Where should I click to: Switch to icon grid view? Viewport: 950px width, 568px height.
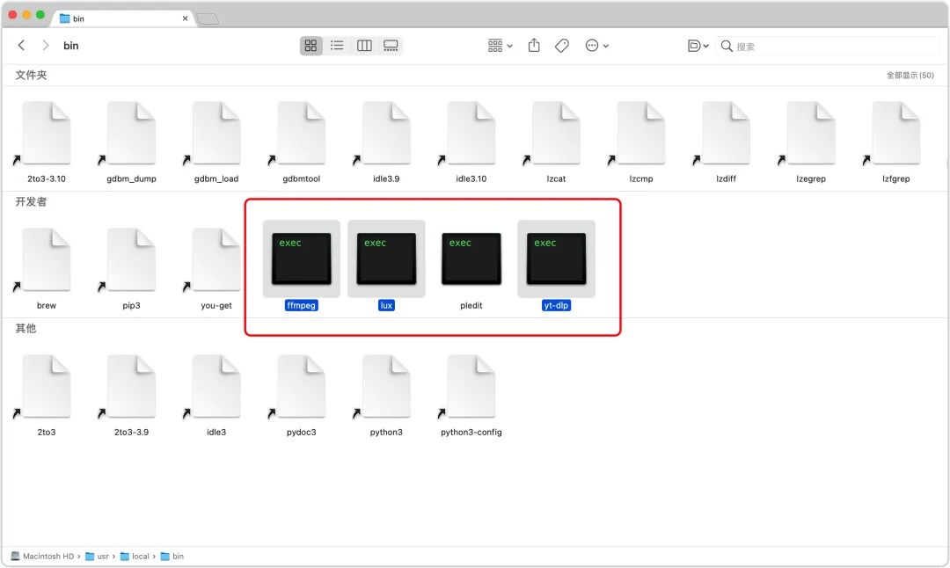311,46
